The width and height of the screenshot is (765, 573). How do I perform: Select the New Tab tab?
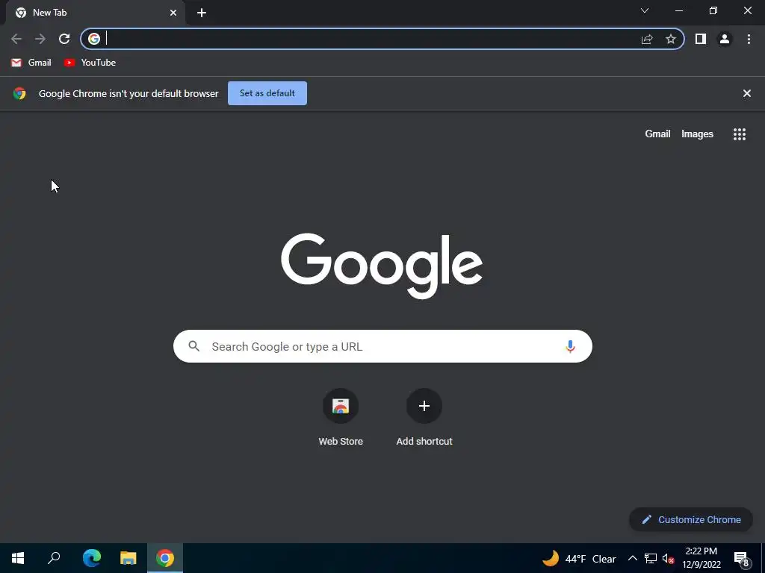tap(96, 13)
